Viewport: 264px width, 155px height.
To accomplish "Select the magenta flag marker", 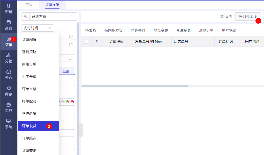I will pos(73,102).
